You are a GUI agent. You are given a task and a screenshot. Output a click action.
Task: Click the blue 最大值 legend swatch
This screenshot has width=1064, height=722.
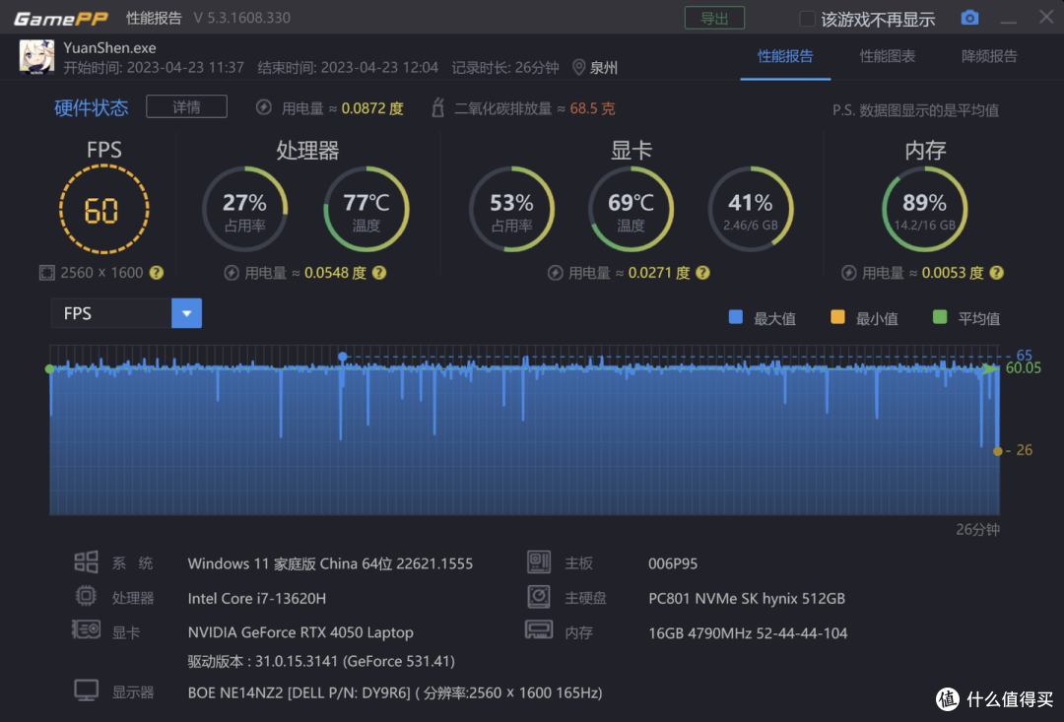coord(736,317)
